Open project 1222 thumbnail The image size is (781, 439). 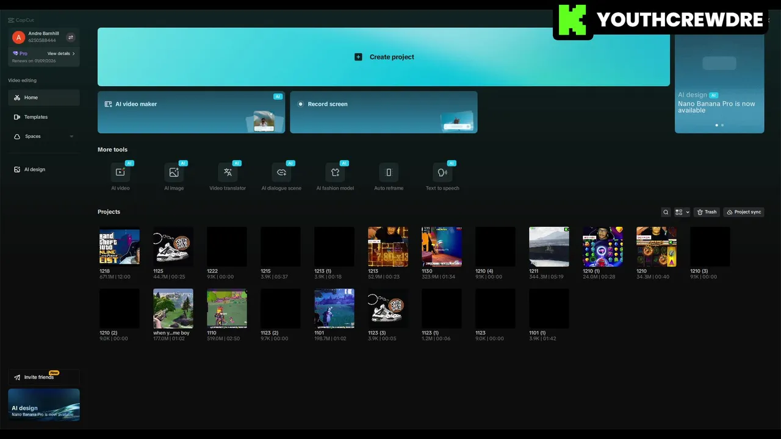[227, 247]
